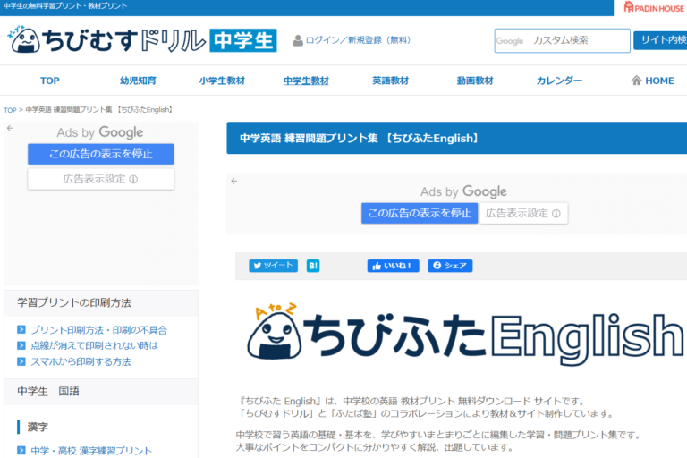Click the 漢字 sidebar subheading

click(x=38, y=427)
